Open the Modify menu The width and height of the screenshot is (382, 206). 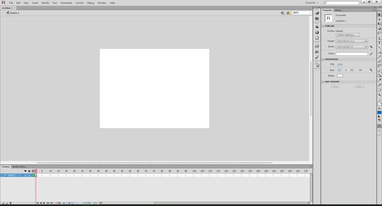pos(45,3)
